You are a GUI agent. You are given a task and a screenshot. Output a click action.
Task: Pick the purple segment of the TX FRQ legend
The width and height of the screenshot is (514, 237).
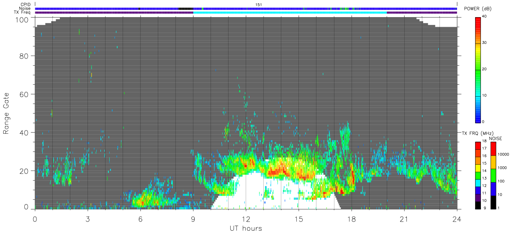[478, 199]
